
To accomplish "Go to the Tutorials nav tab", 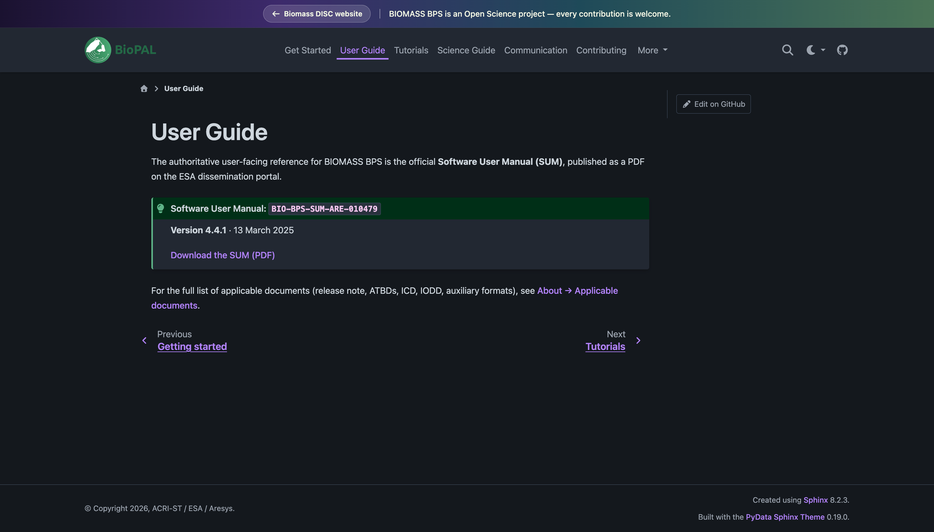I will click(411, 50).
